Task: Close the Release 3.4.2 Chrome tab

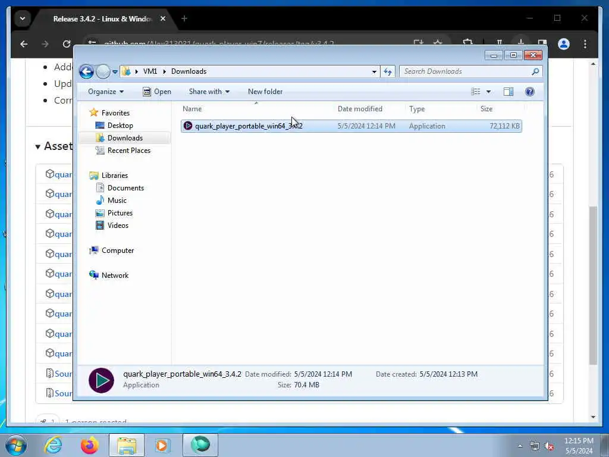Action: (x=163, y=18)
